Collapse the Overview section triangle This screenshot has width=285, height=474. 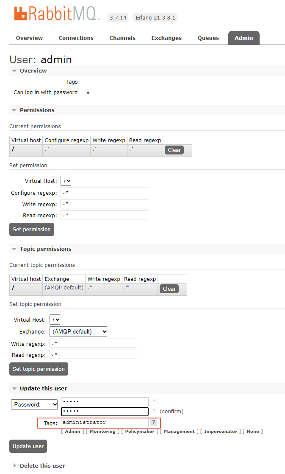click(14, 70)
